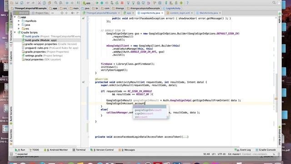Image resolution: width=291 pixels, height=164 pixels.
Task: Click the Copy icon in the toolbar
Action: coord(45,3)
